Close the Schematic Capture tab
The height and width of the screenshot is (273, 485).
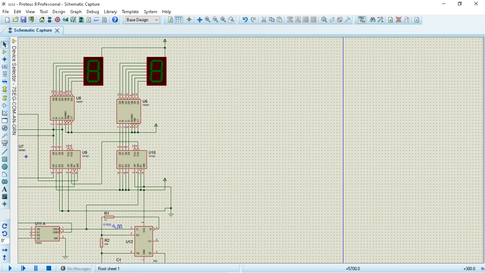click(57, 30)
